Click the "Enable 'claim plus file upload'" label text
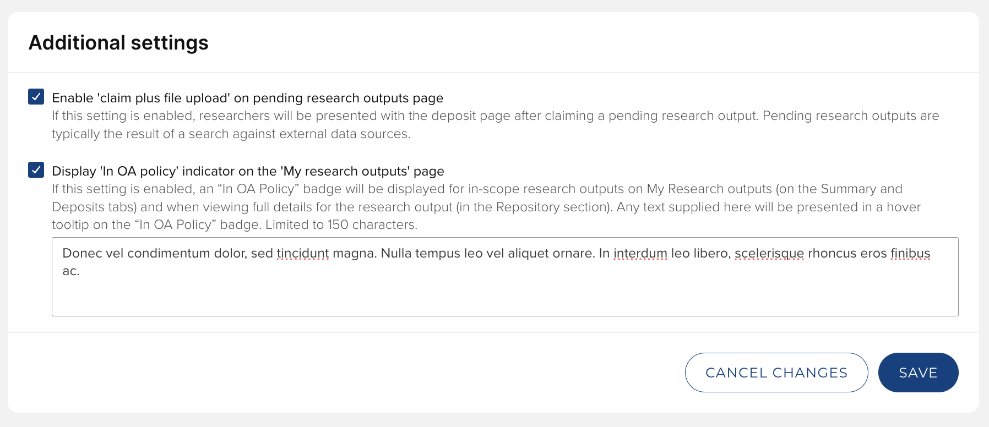The height and width of the screenshot is (427, 989). click(247, 98)
